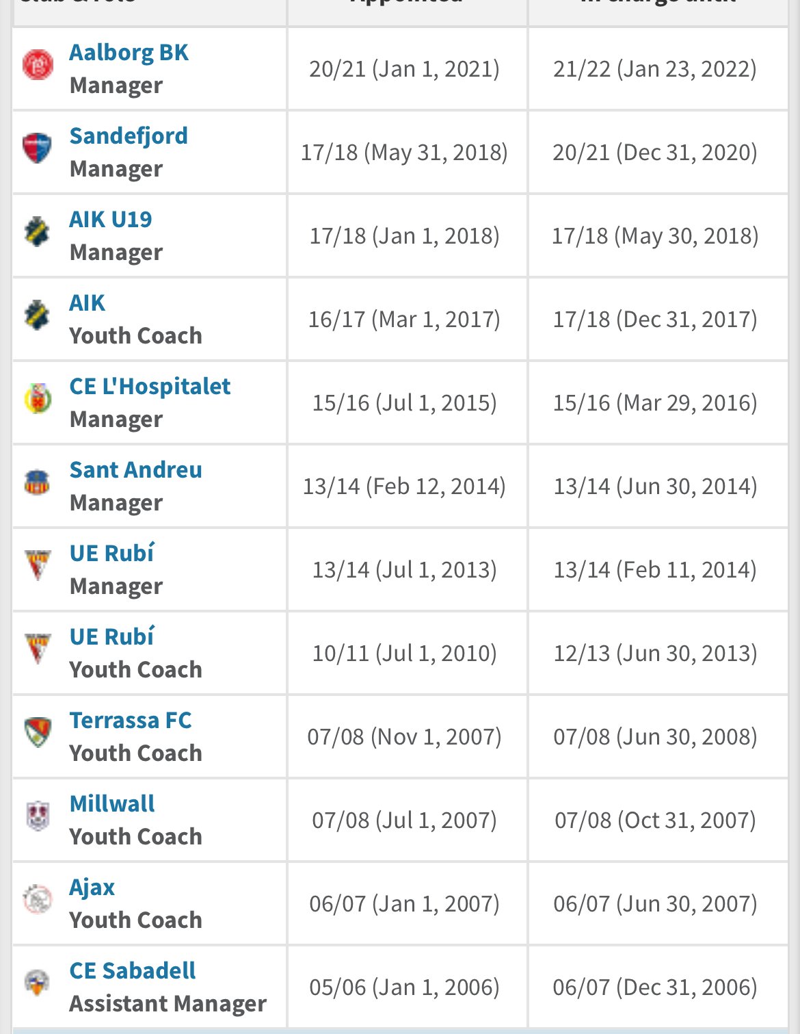
Task: Open the Sandefjord club link
Action: coord(129,136)
